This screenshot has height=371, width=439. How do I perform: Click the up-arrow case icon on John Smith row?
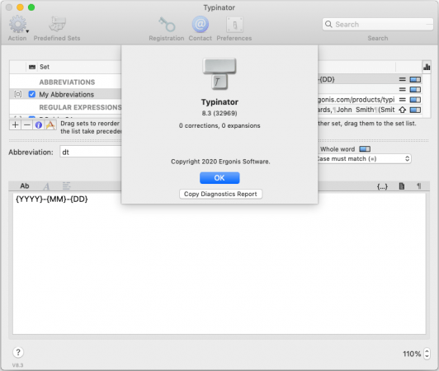click(403, 110)
